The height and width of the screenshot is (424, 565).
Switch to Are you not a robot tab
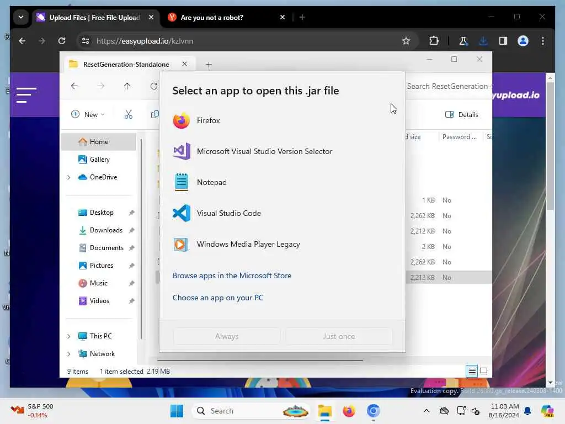(x=212, y=17)
